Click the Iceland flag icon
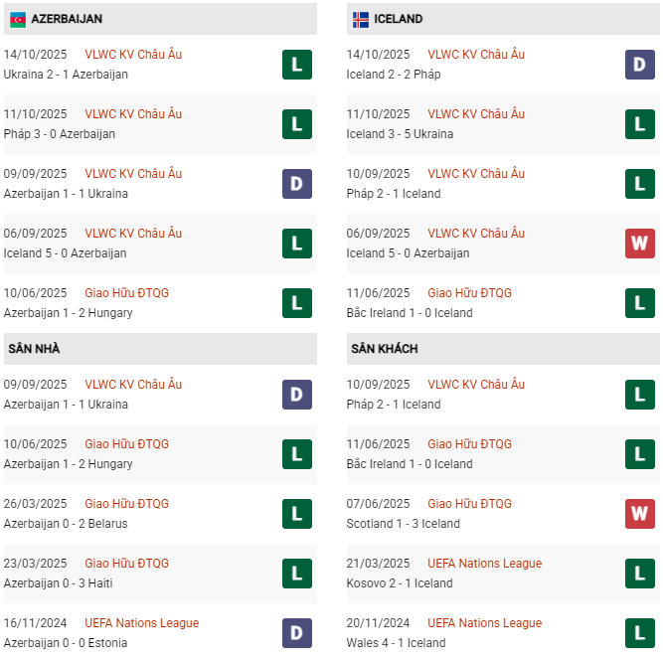 point(361,19)
